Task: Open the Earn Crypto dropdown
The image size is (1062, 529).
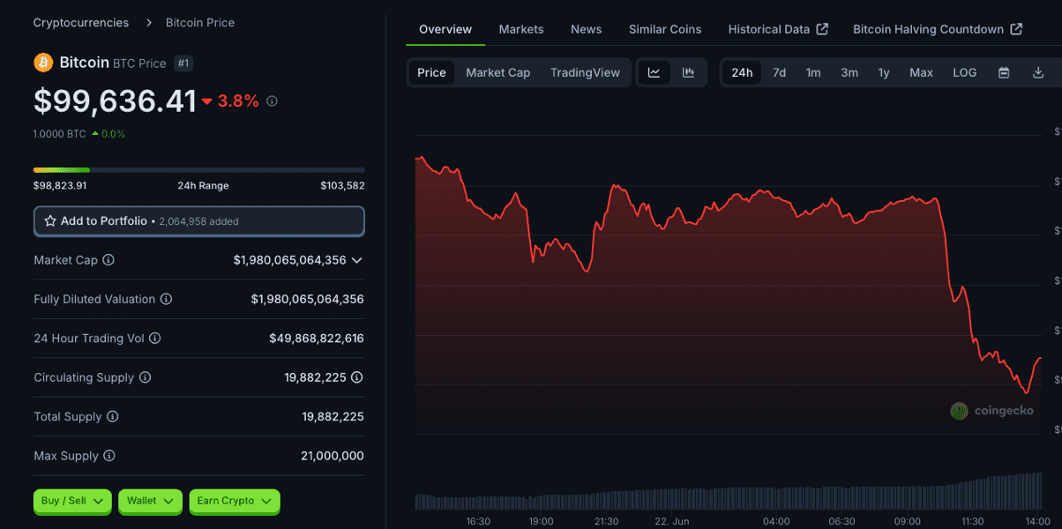Action: tap(235, 501)
